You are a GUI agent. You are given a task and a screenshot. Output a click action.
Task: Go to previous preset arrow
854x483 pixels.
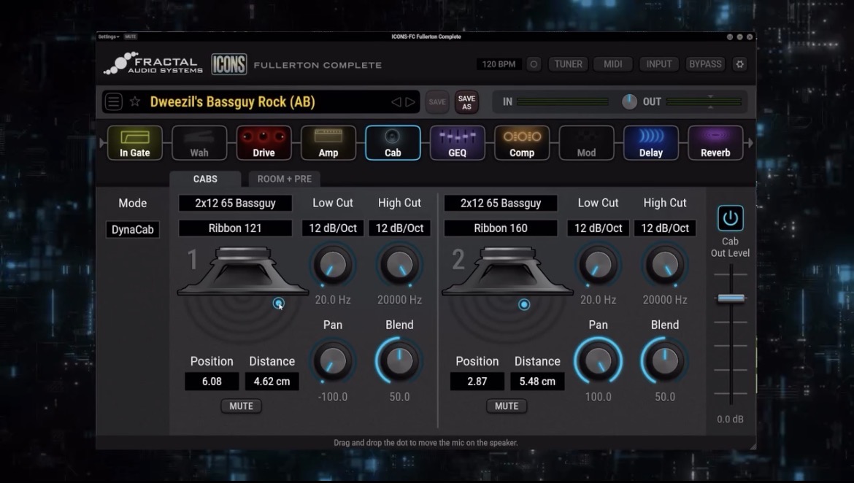[396, 102]
